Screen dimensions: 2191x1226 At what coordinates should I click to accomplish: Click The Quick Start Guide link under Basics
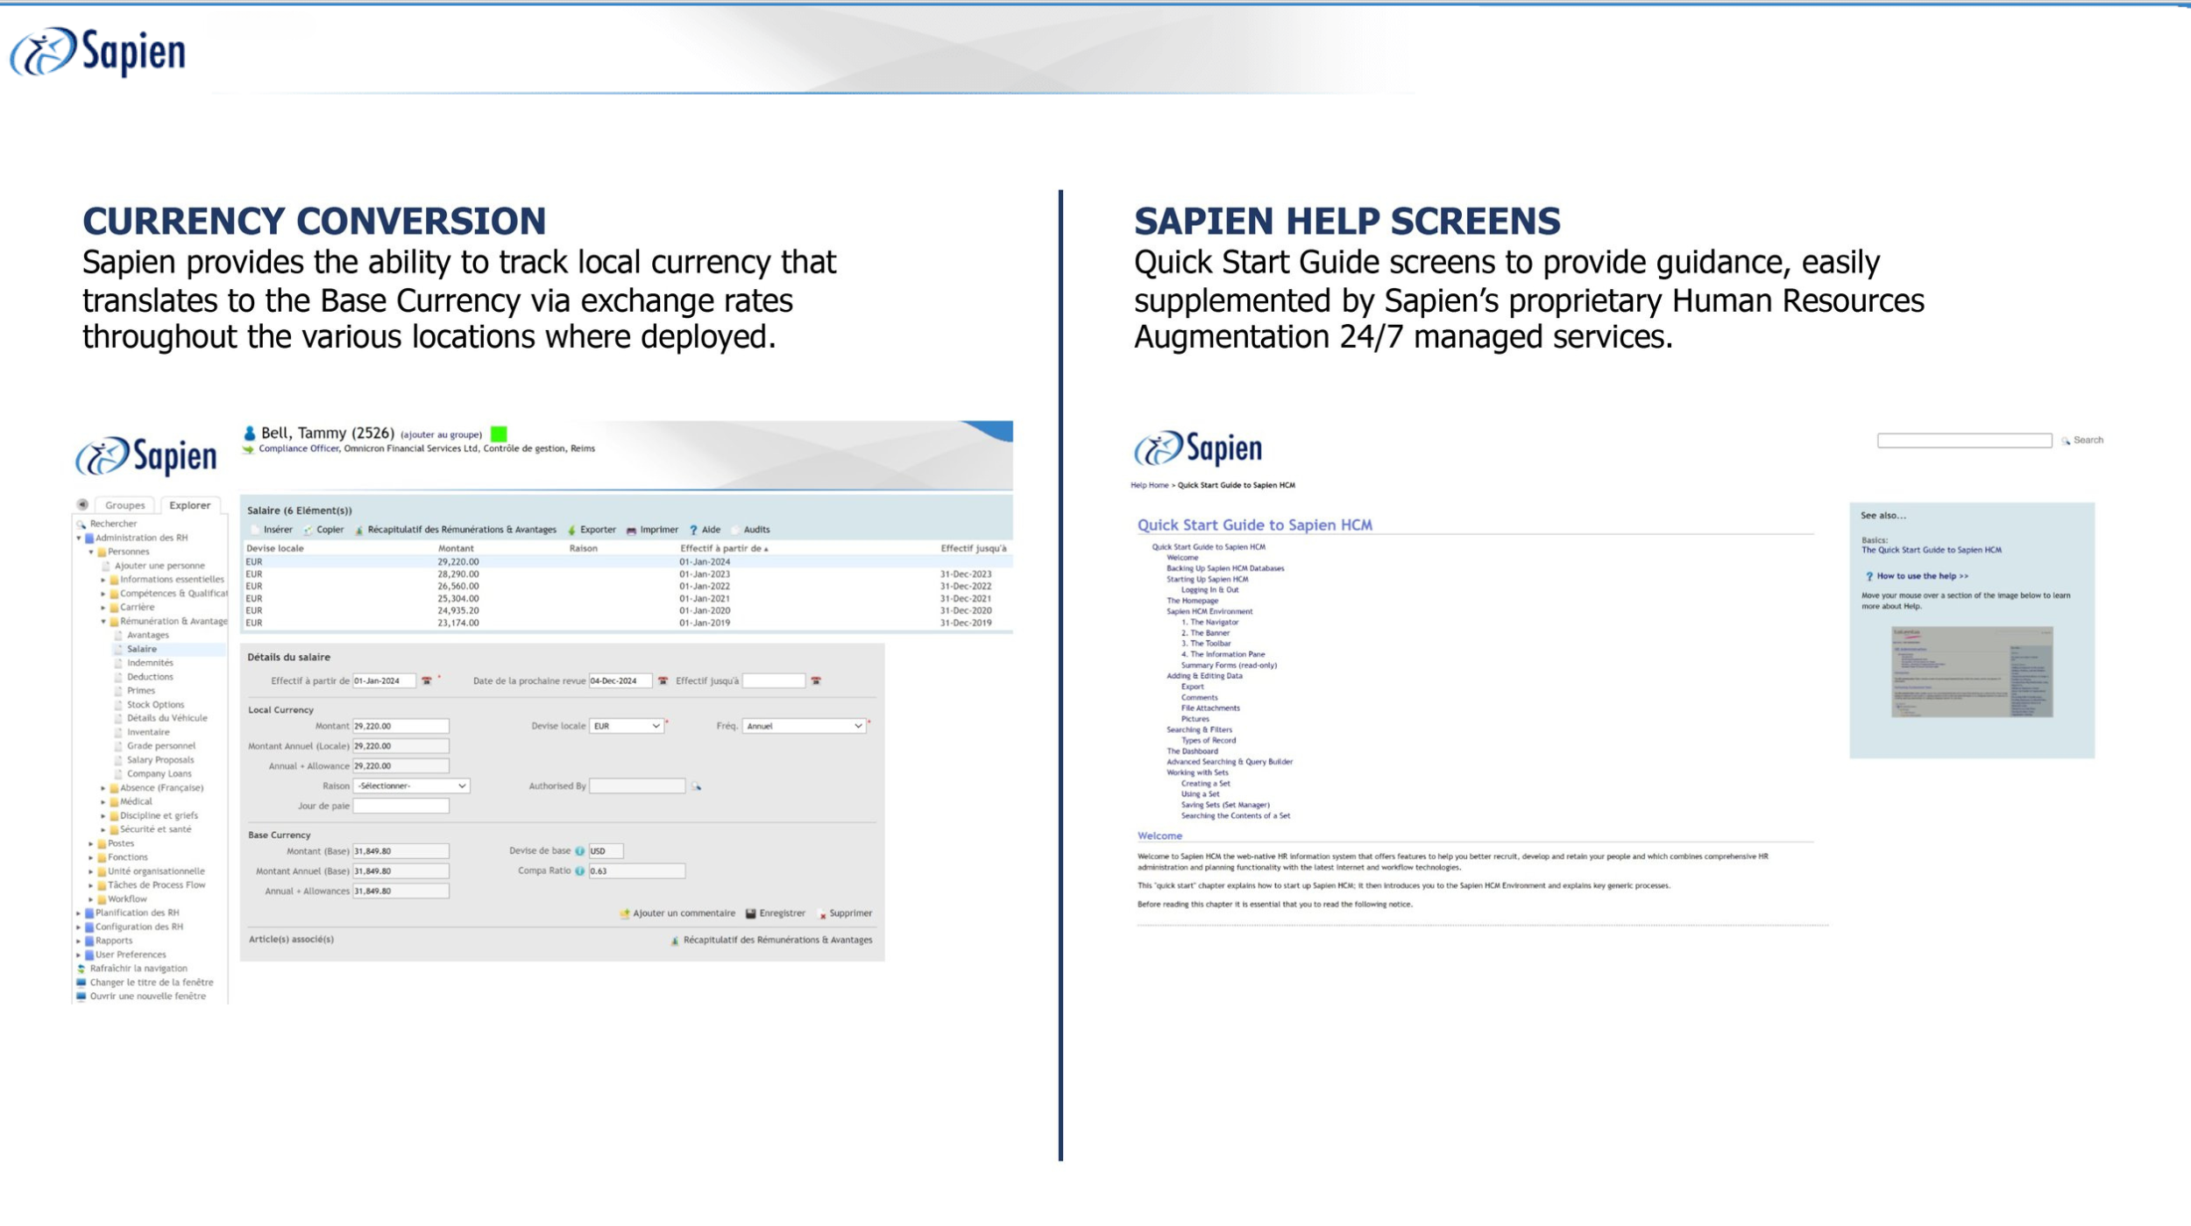pyautogui.click(x=1931, y=550)
